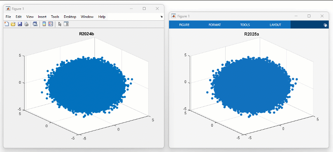Click the New Figure icon in R2024b toolbar

pyautogui.click(x=7, y=24)
